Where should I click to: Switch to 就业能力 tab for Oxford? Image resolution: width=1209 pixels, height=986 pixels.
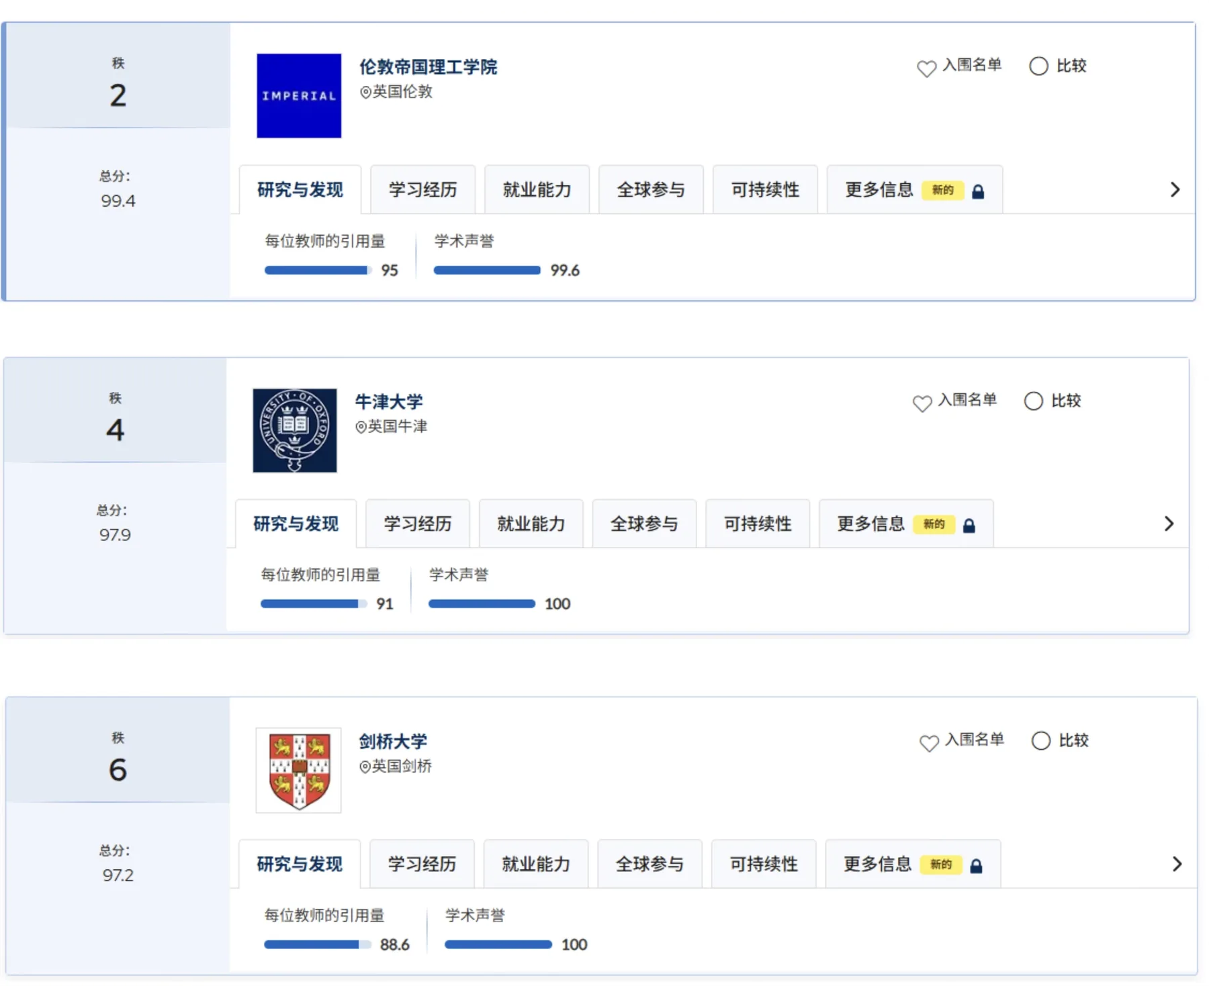[531, 524]
